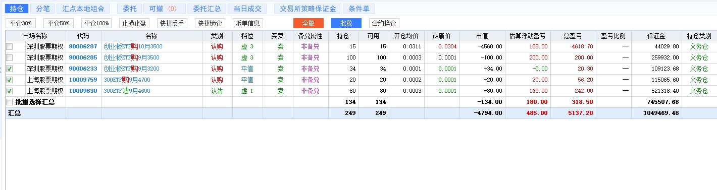Sort by the 保证金 column header
The image size is (717, 190).
[656, 36]
